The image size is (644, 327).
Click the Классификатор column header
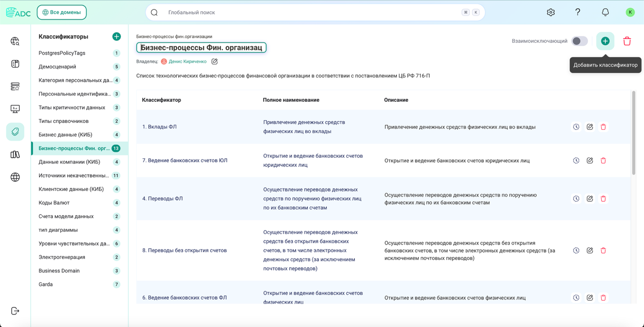pyautogui.click(x=161, y=100)
